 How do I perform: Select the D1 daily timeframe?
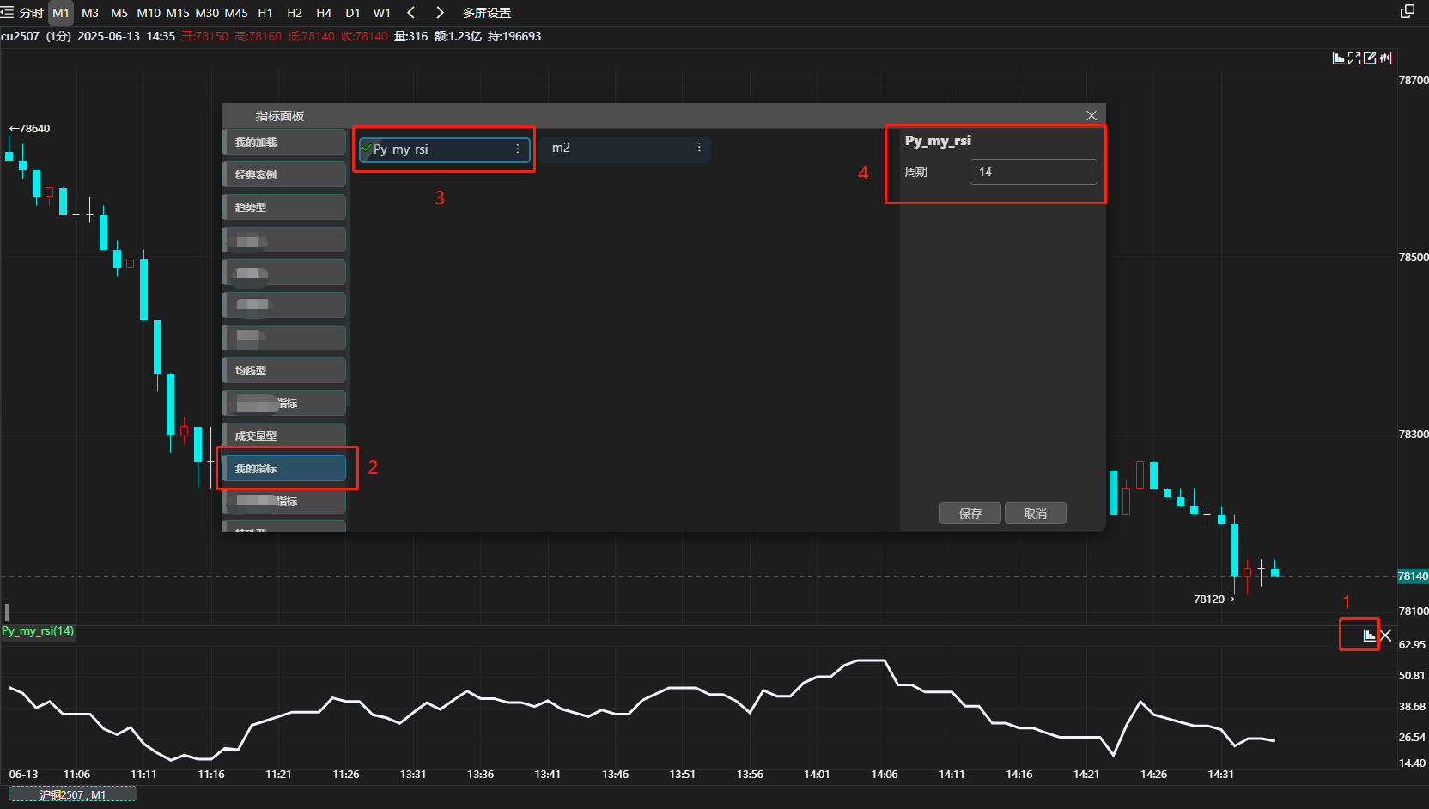pyautogui.click(x=353, y=13)
